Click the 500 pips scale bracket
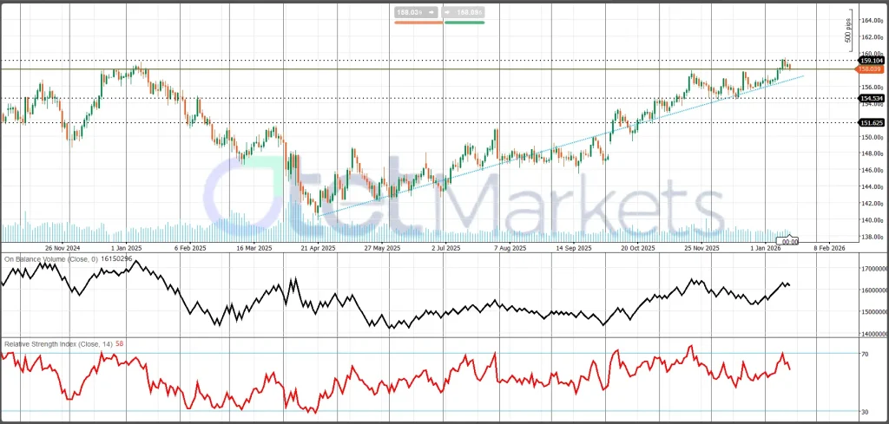This screenshot has width=889, height=424. [848, 31]
